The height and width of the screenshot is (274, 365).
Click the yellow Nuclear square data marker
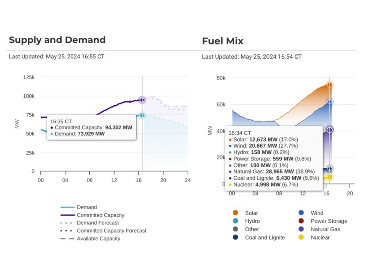330,177
